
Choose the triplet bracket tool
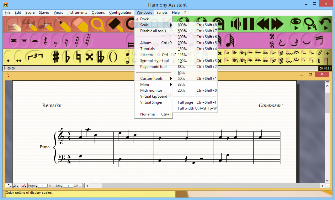point(35,57)
